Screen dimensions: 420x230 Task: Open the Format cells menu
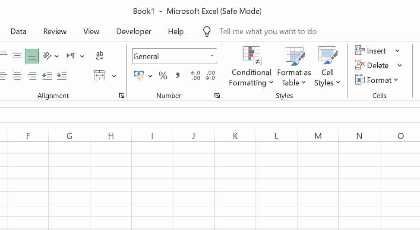coord(376,80)
